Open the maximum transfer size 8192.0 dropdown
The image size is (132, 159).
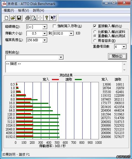point(71,33)
